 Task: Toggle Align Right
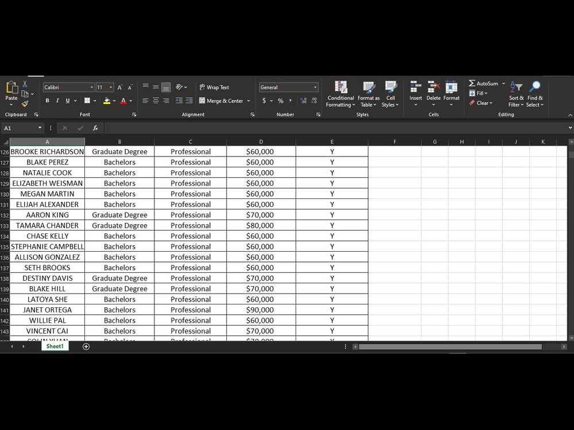coord(166,100)
